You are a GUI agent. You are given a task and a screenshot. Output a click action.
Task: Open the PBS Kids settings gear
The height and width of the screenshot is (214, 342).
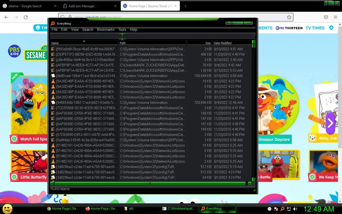(x=331, y=28)
